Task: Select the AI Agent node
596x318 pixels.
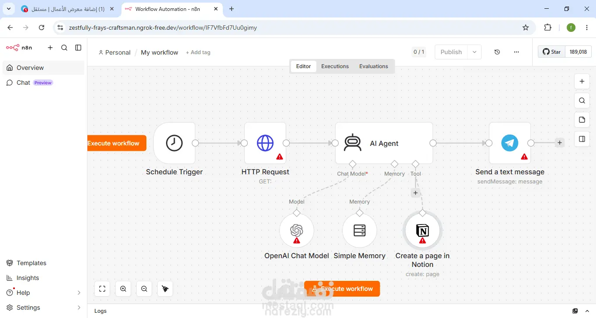Action: [x=384, y=143]
